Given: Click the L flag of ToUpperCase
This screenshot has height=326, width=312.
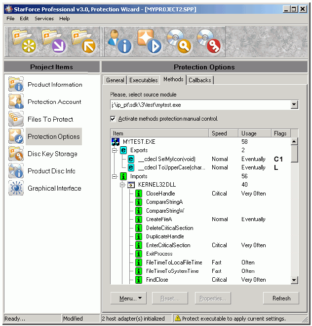Looking at the screenshot, I should [x=276, y=167].
